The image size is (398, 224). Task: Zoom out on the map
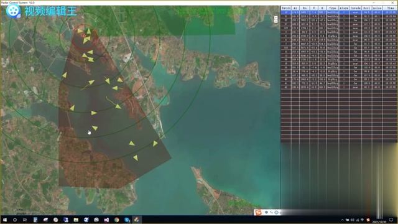(276, 21)
